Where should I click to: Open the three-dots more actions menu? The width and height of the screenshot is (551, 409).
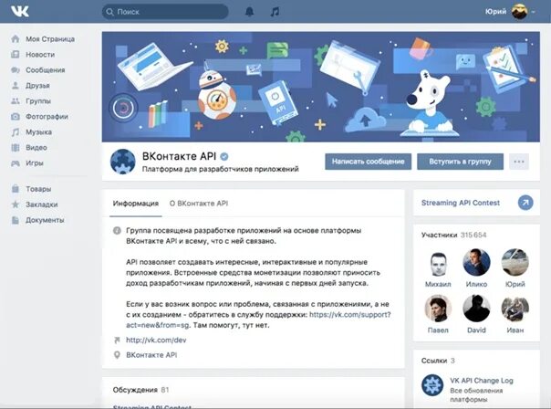pos(519,162)
